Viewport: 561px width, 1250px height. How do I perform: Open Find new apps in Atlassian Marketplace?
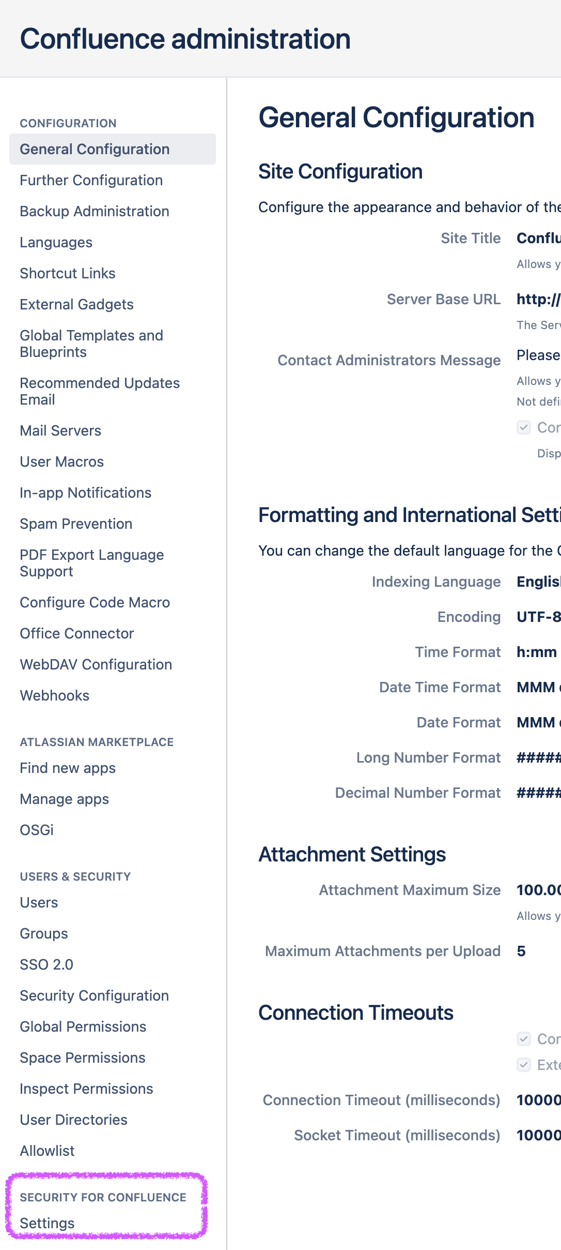pyautogui.click(x=67, y=768)
